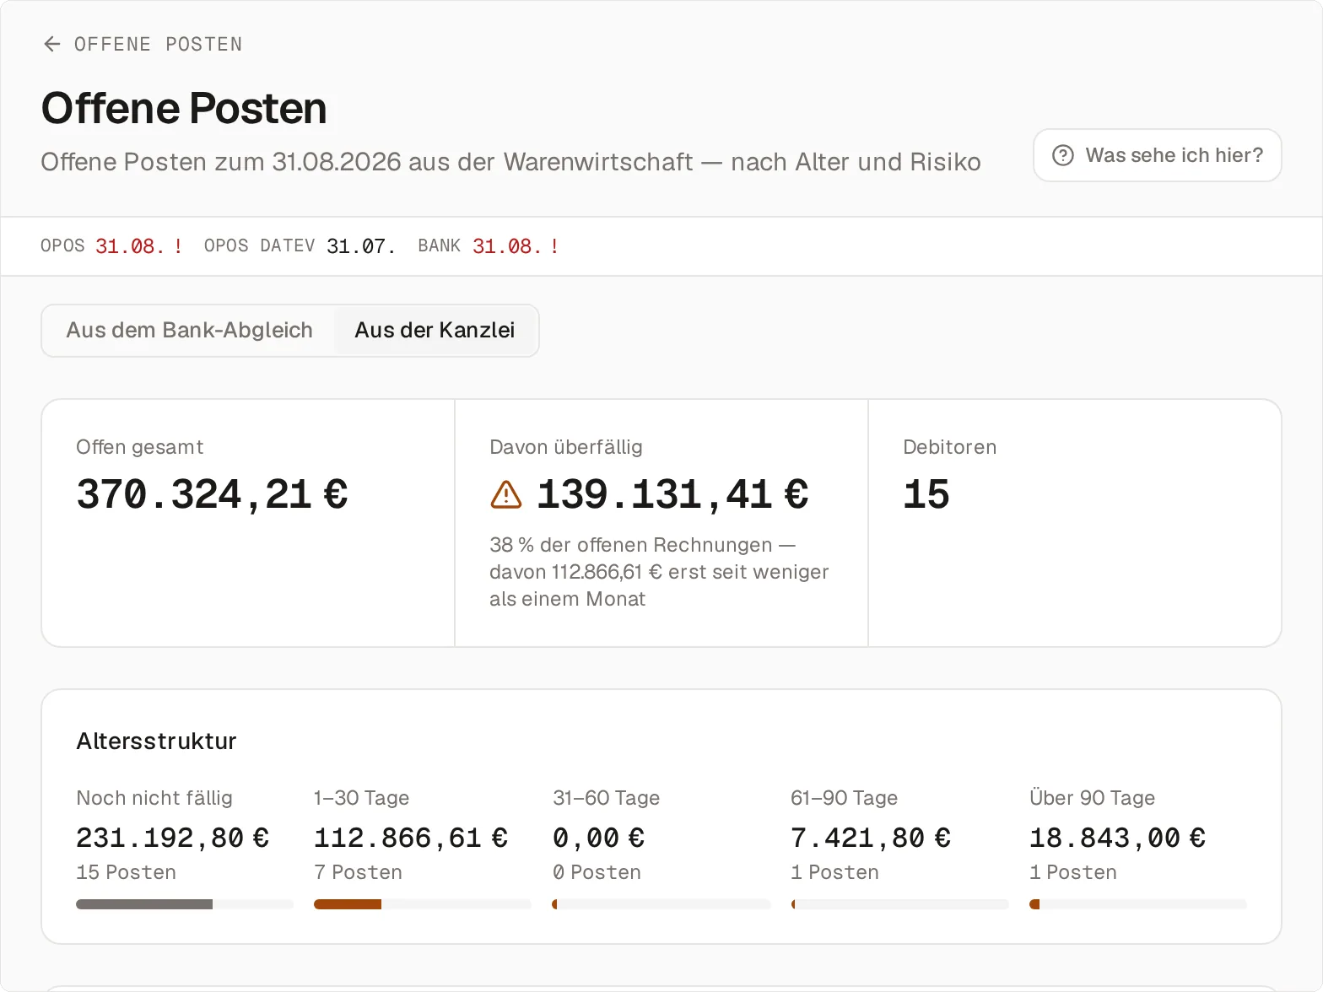Click the amount 7.421,80 €
The image size is (1323, 992).
(x=871, y=838)
